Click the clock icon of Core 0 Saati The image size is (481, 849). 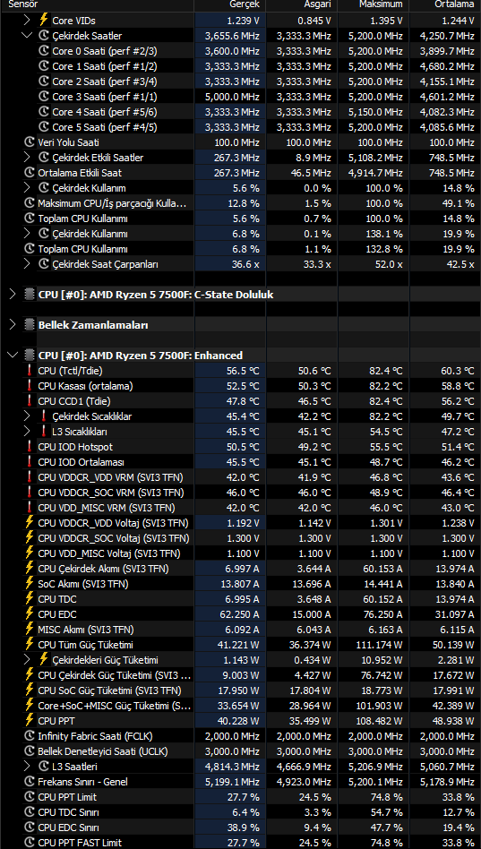(44, 51)
